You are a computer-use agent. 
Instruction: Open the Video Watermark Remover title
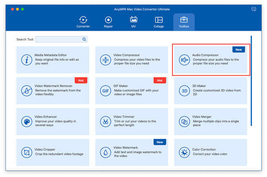point(53,86)
